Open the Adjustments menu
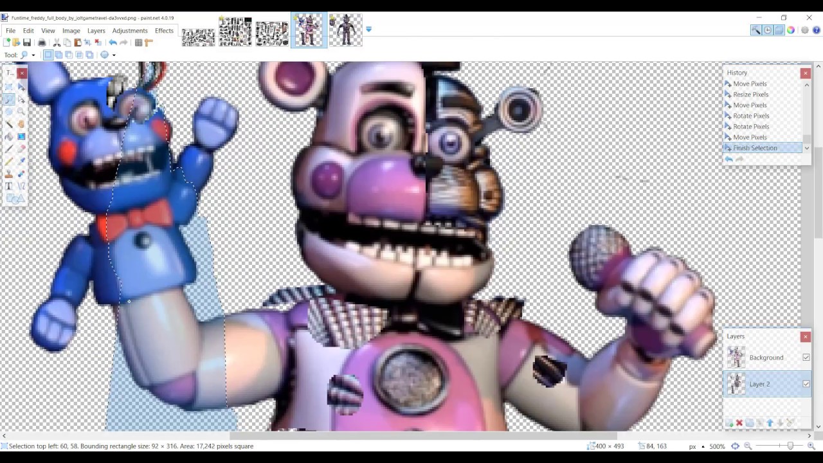This screenshot has width=823, height=463. [x=130, y=31]
